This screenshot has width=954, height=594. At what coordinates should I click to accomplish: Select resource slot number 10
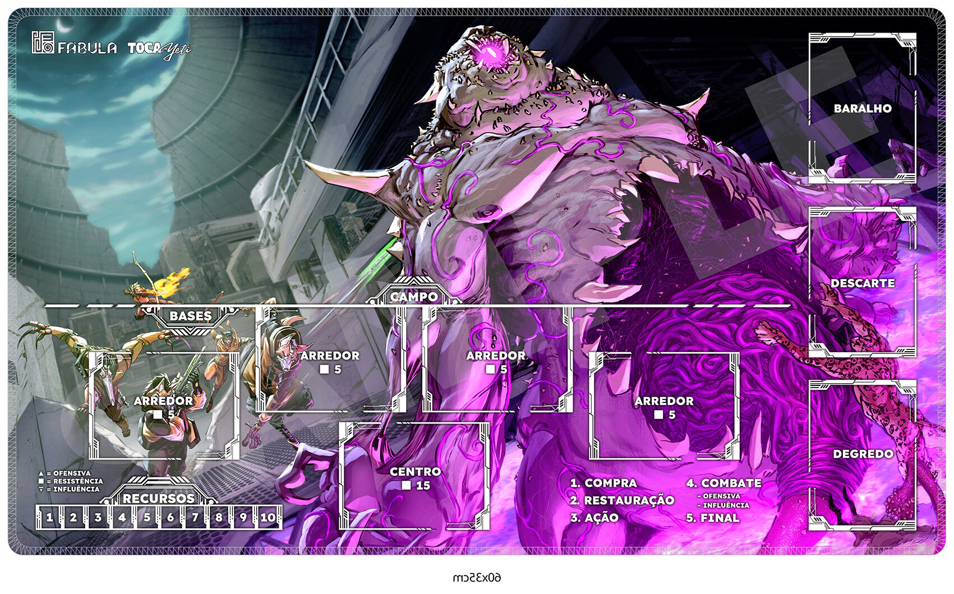[268, 517]
